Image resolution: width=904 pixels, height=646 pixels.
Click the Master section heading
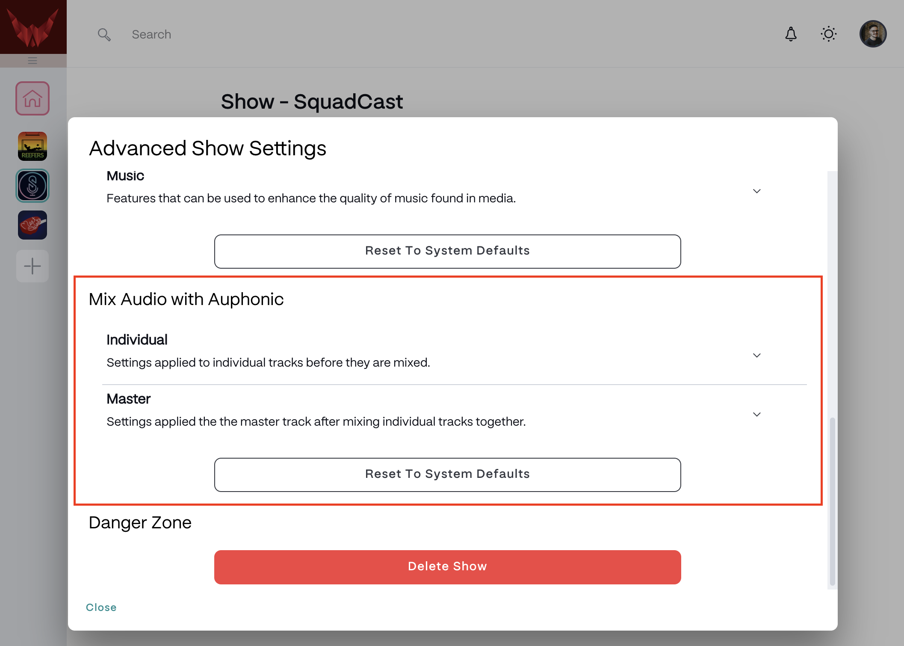pyautogui.click(x=128, y=399)
